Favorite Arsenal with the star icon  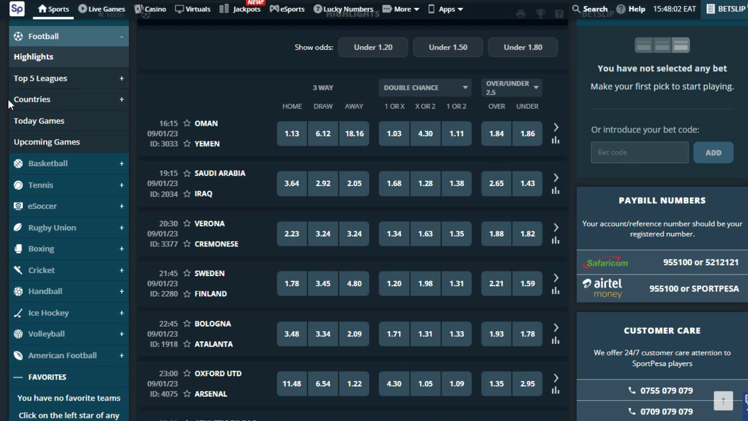tap(187, 394)
